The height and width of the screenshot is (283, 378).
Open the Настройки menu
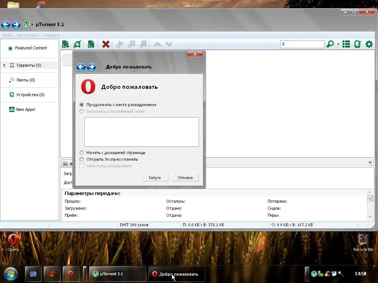click(27, 35)
